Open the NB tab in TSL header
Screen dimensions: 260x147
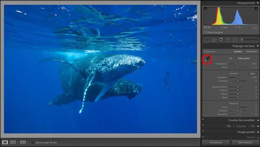tap(253, 126)
